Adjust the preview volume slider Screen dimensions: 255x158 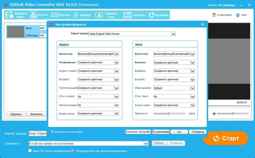233,114
